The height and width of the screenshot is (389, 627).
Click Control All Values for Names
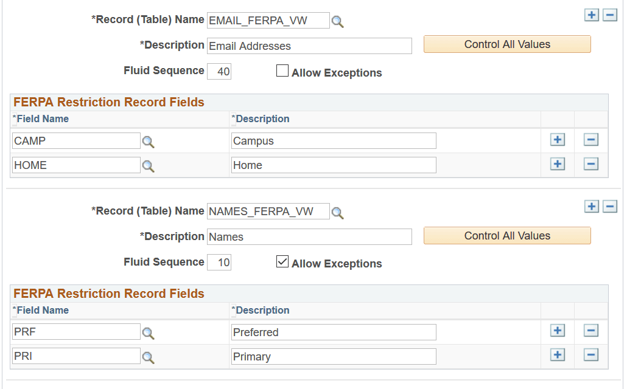coord(507,235)
